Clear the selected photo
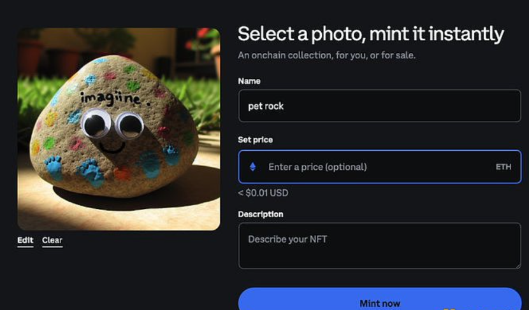Viewport: 529px width, 310px height. [52, 240]
